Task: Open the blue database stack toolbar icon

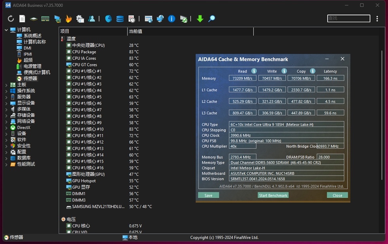Action: [x=120, y=19]
